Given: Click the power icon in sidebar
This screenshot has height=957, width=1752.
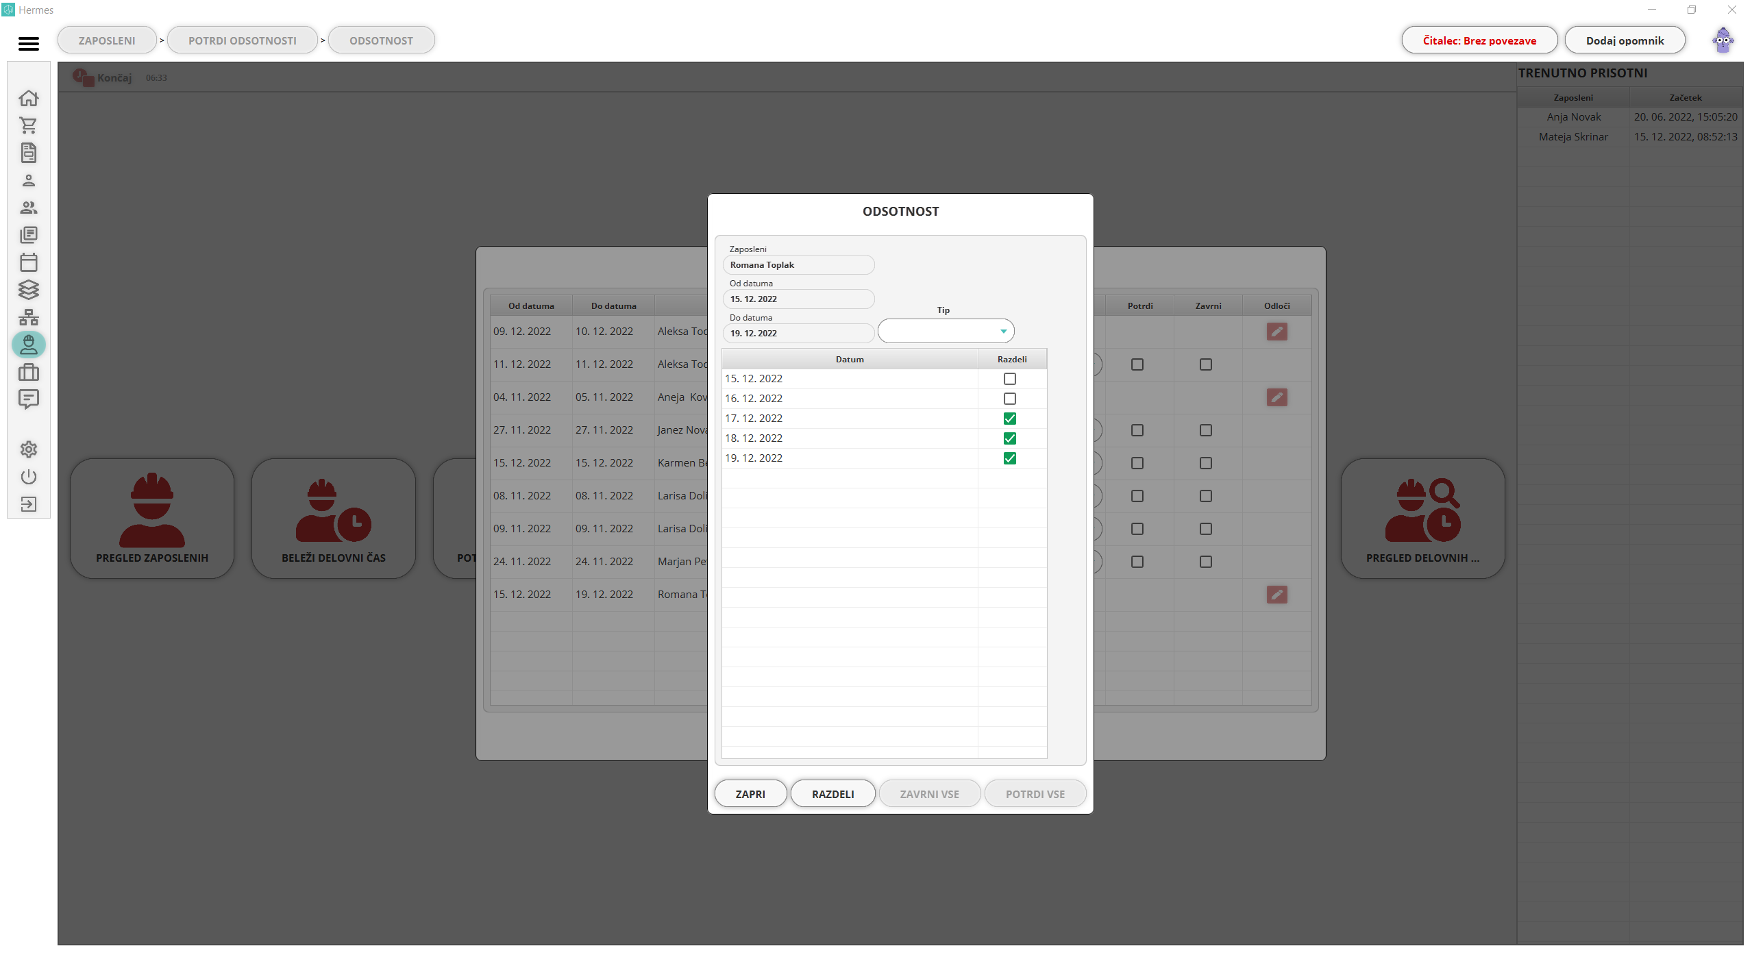Looking at the screenshot, I should click(x=29, y=477).
